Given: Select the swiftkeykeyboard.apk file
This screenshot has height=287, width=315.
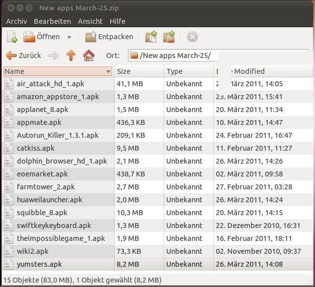Looking at the screenshot, I should (54, 226).
